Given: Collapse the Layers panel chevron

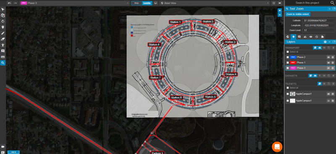Looking at the screenshot, I should (330, 42).
